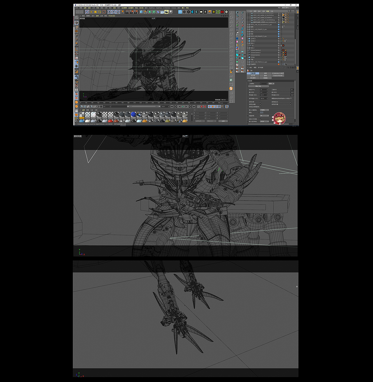The width and height of the screenshot is (373, 382).
Task: Add a Cube primitive object
Action: [x=141, y=12]
